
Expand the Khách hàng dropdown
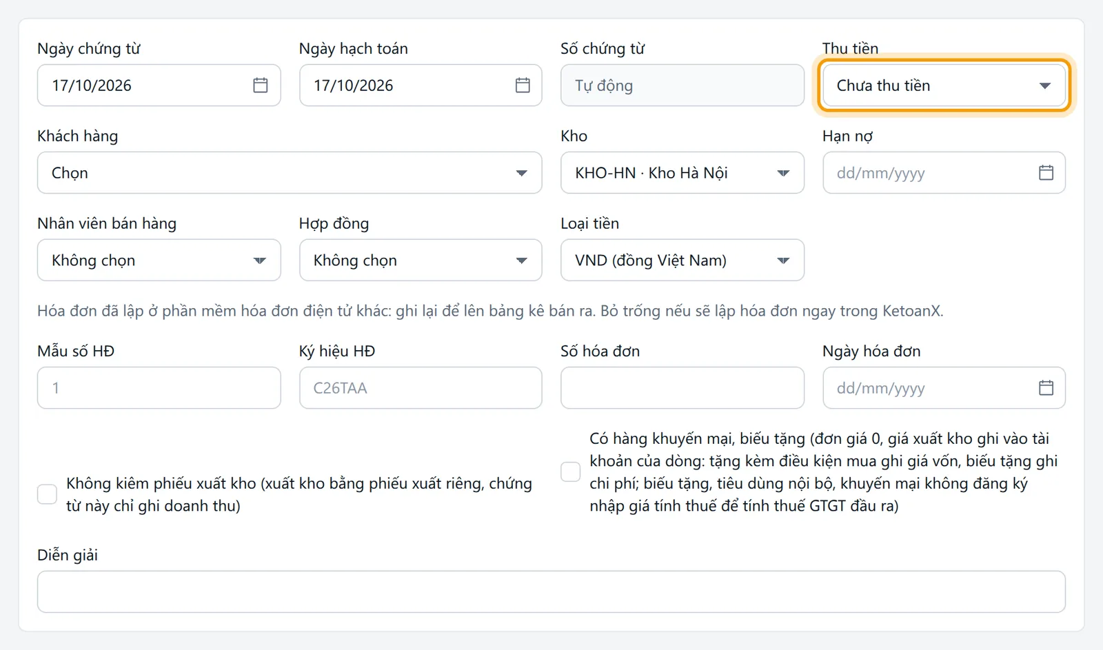290,172
